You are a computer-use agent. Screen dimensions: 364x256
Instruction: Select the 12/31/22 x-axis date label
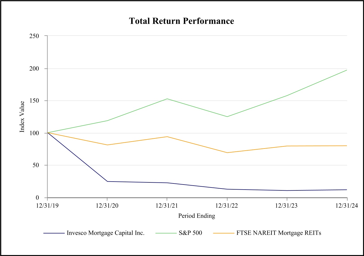pos(227,206)
